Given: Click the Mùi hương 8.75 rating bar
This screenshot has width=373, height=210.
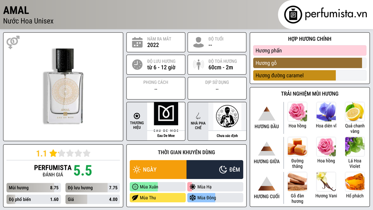Looking at the screenshot, I should point(34,188).
